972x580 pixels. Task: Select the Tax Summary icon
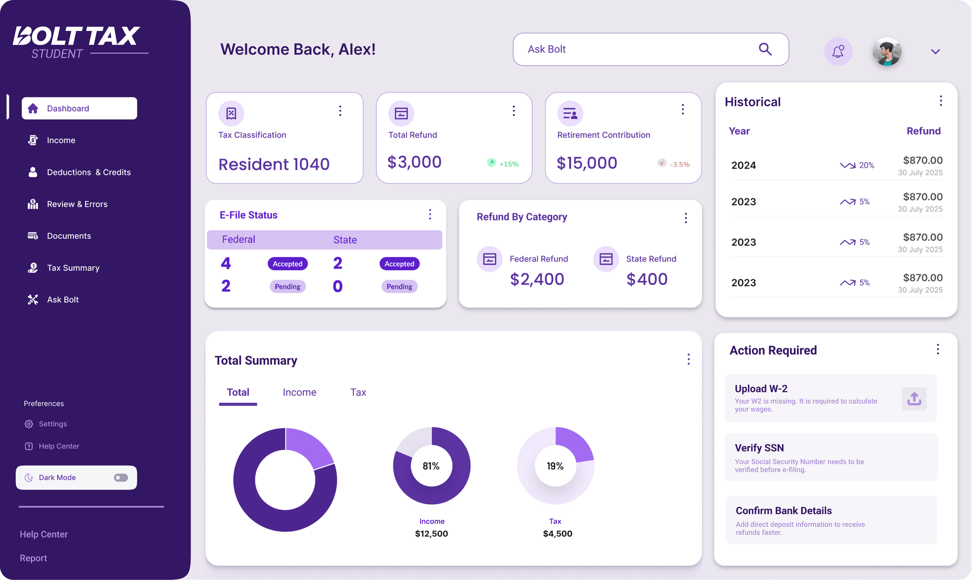[x=32, y=268]
